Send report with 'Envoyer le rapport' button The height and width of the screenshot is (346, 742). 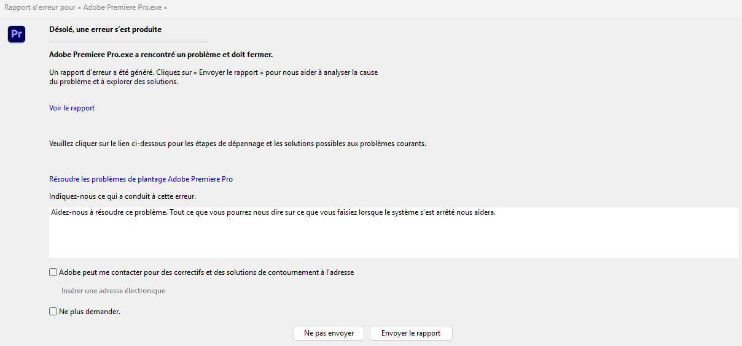[x=411, y=333]
